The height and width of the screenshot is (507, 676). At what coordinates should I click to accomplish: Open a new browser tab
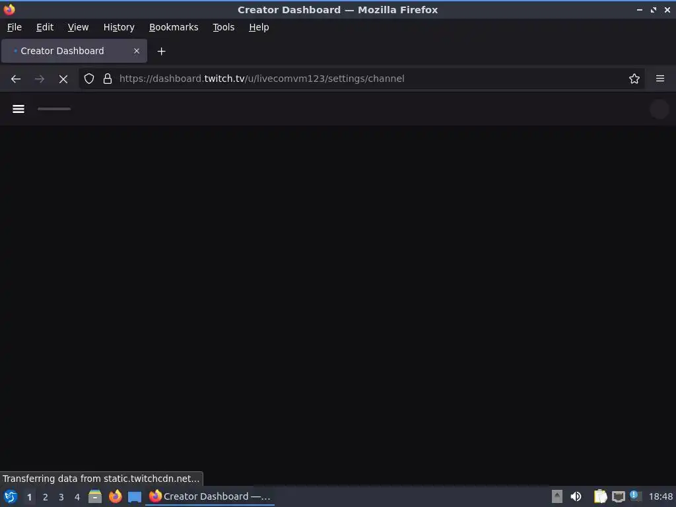161,51
